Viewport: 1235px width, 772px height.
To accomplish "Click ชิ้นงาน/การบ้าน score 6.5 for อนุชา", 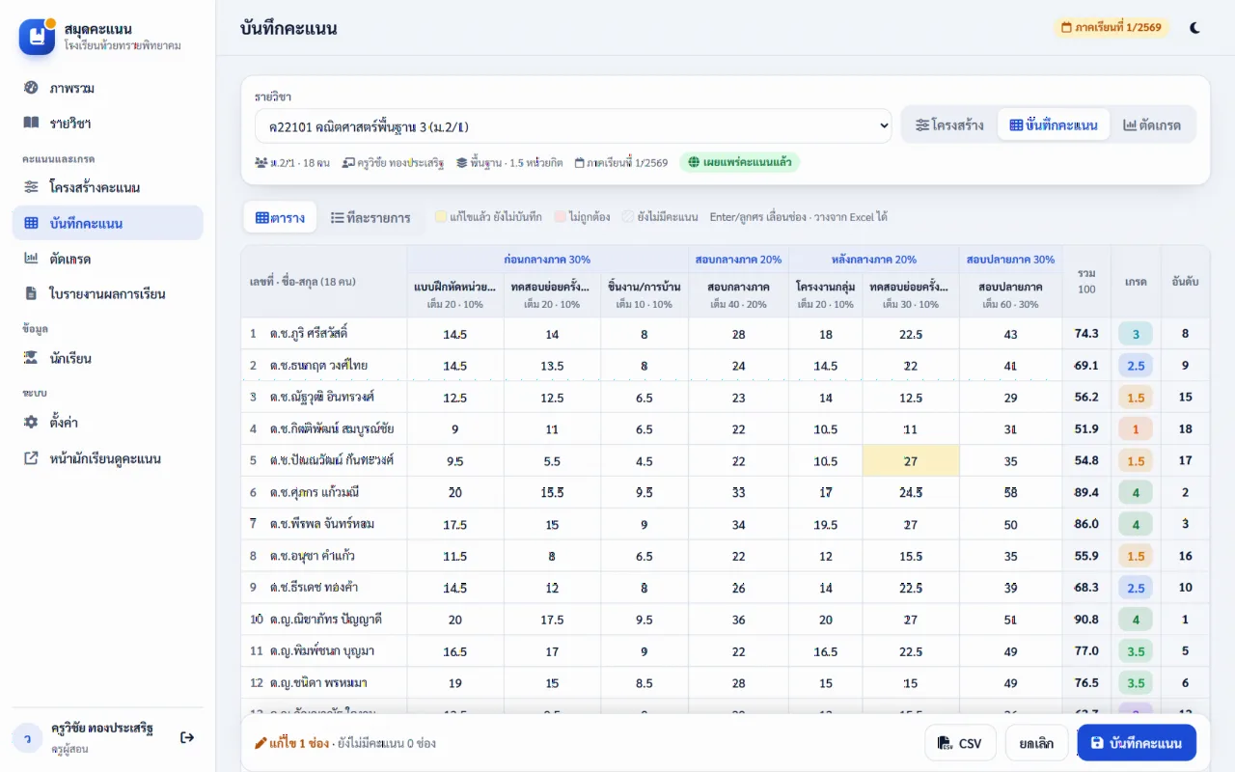I will click(x=645, y=557).
